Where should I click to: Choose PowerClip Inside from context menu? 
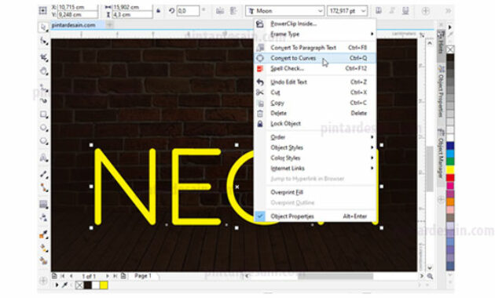tap(315, 24)
